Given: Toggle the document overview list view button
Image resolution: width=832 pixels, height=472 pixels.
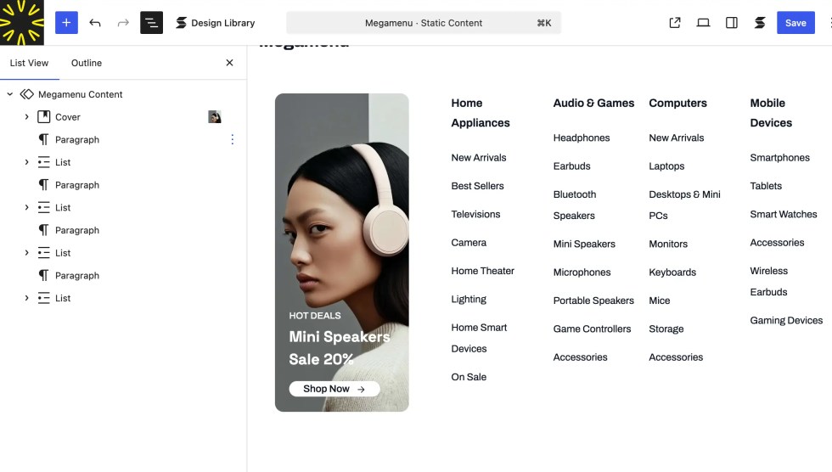Looking at the screenshot, I should 151,23.
